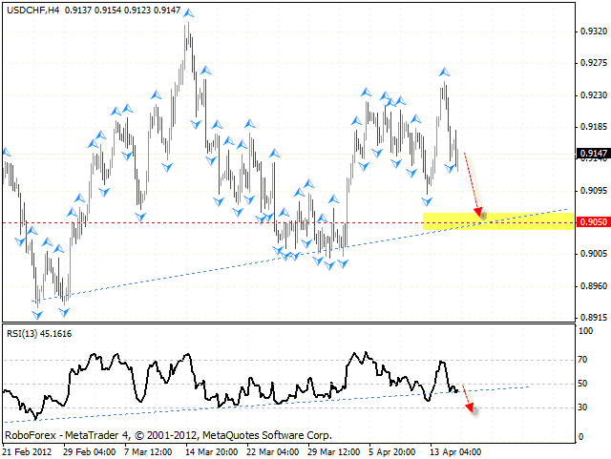This screenshot has height=459, width=611.
Task: Click the red arrowhead pointing at yellow zone
Action: [x=478, y=212]
